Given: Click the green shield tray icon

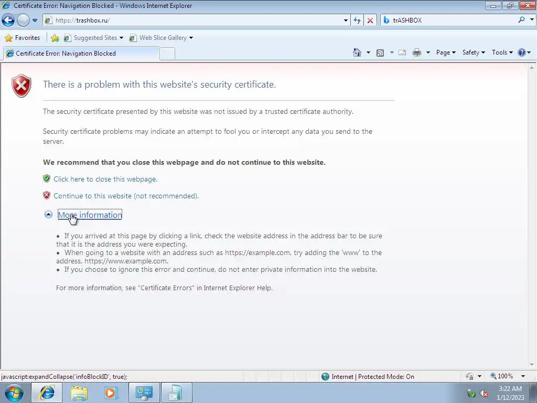Looking at the screenshot, I should pos(471,394).
